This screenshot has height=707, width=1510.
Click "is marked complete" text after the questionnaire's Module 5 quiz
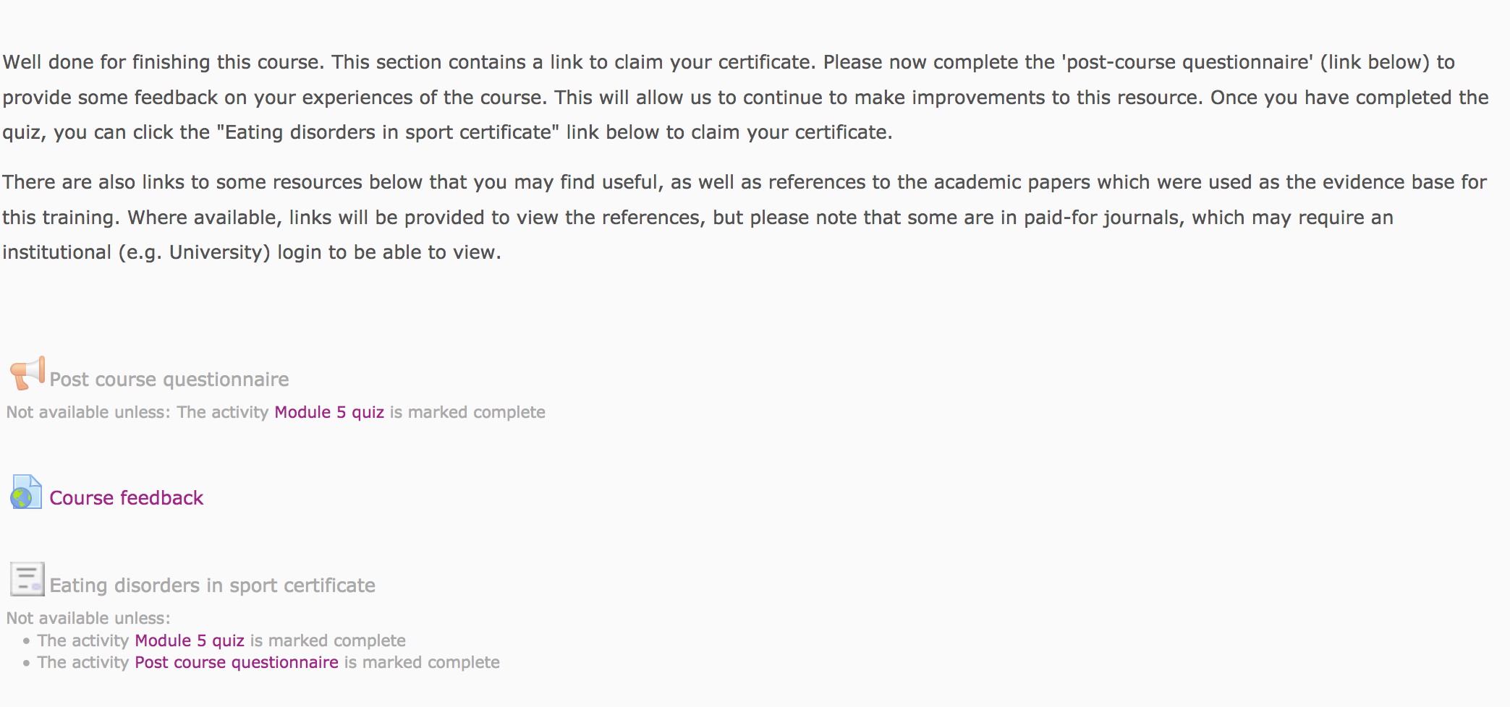click(467, 412)
